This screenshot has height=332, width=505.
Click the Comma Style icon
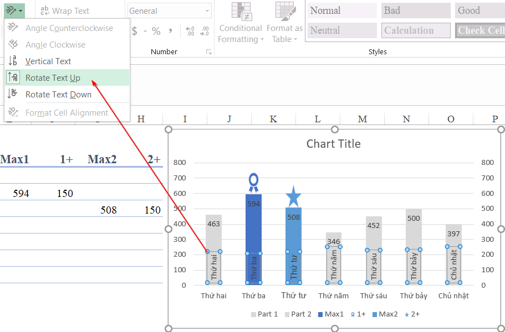[170, 32]
